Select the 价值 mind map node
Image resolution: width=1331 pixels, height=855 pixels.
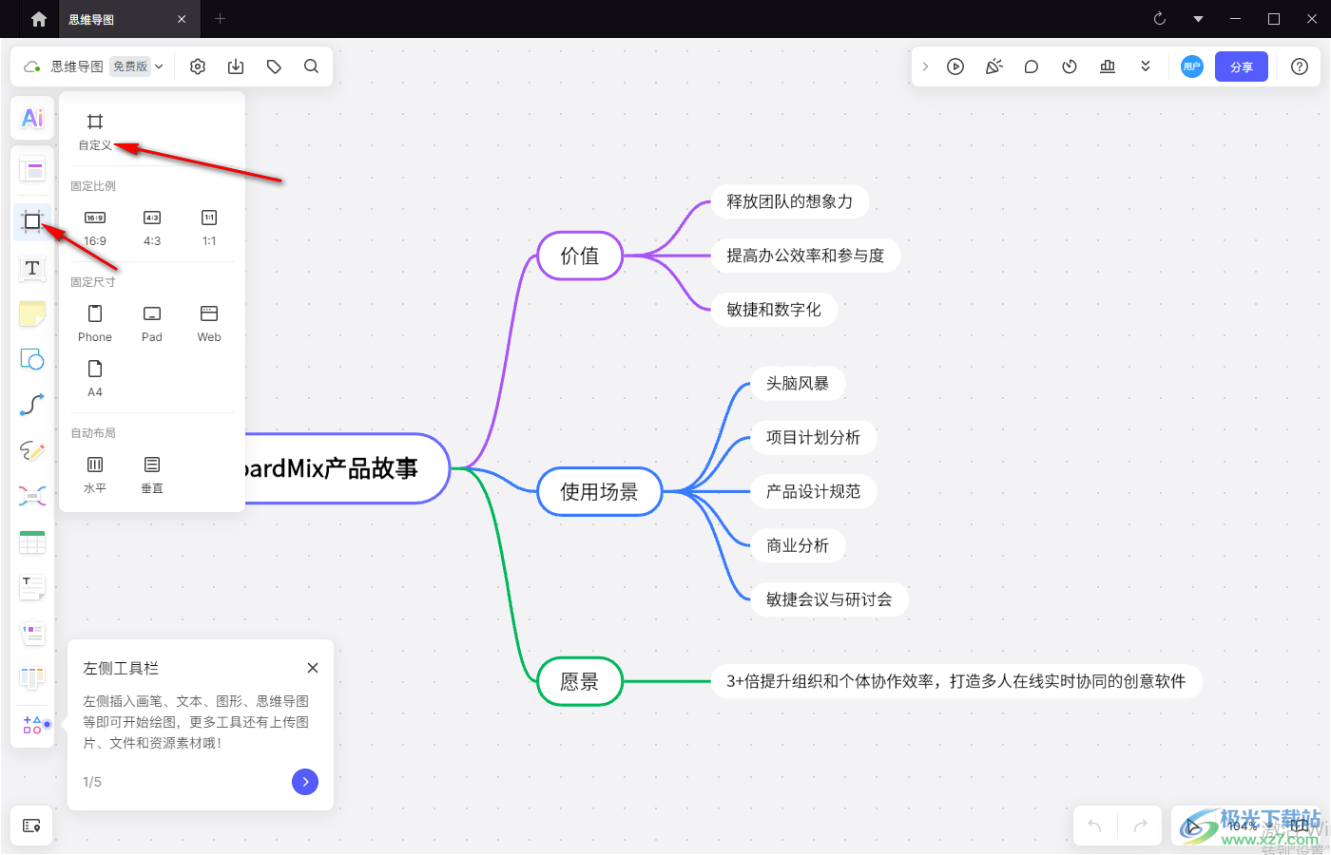580,256
